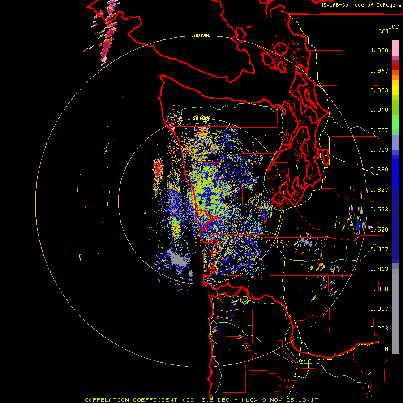This screenshot has height=403, width=403.
Task: Click the NEXLAB-College of DuPage label
Action: [357, 5]
